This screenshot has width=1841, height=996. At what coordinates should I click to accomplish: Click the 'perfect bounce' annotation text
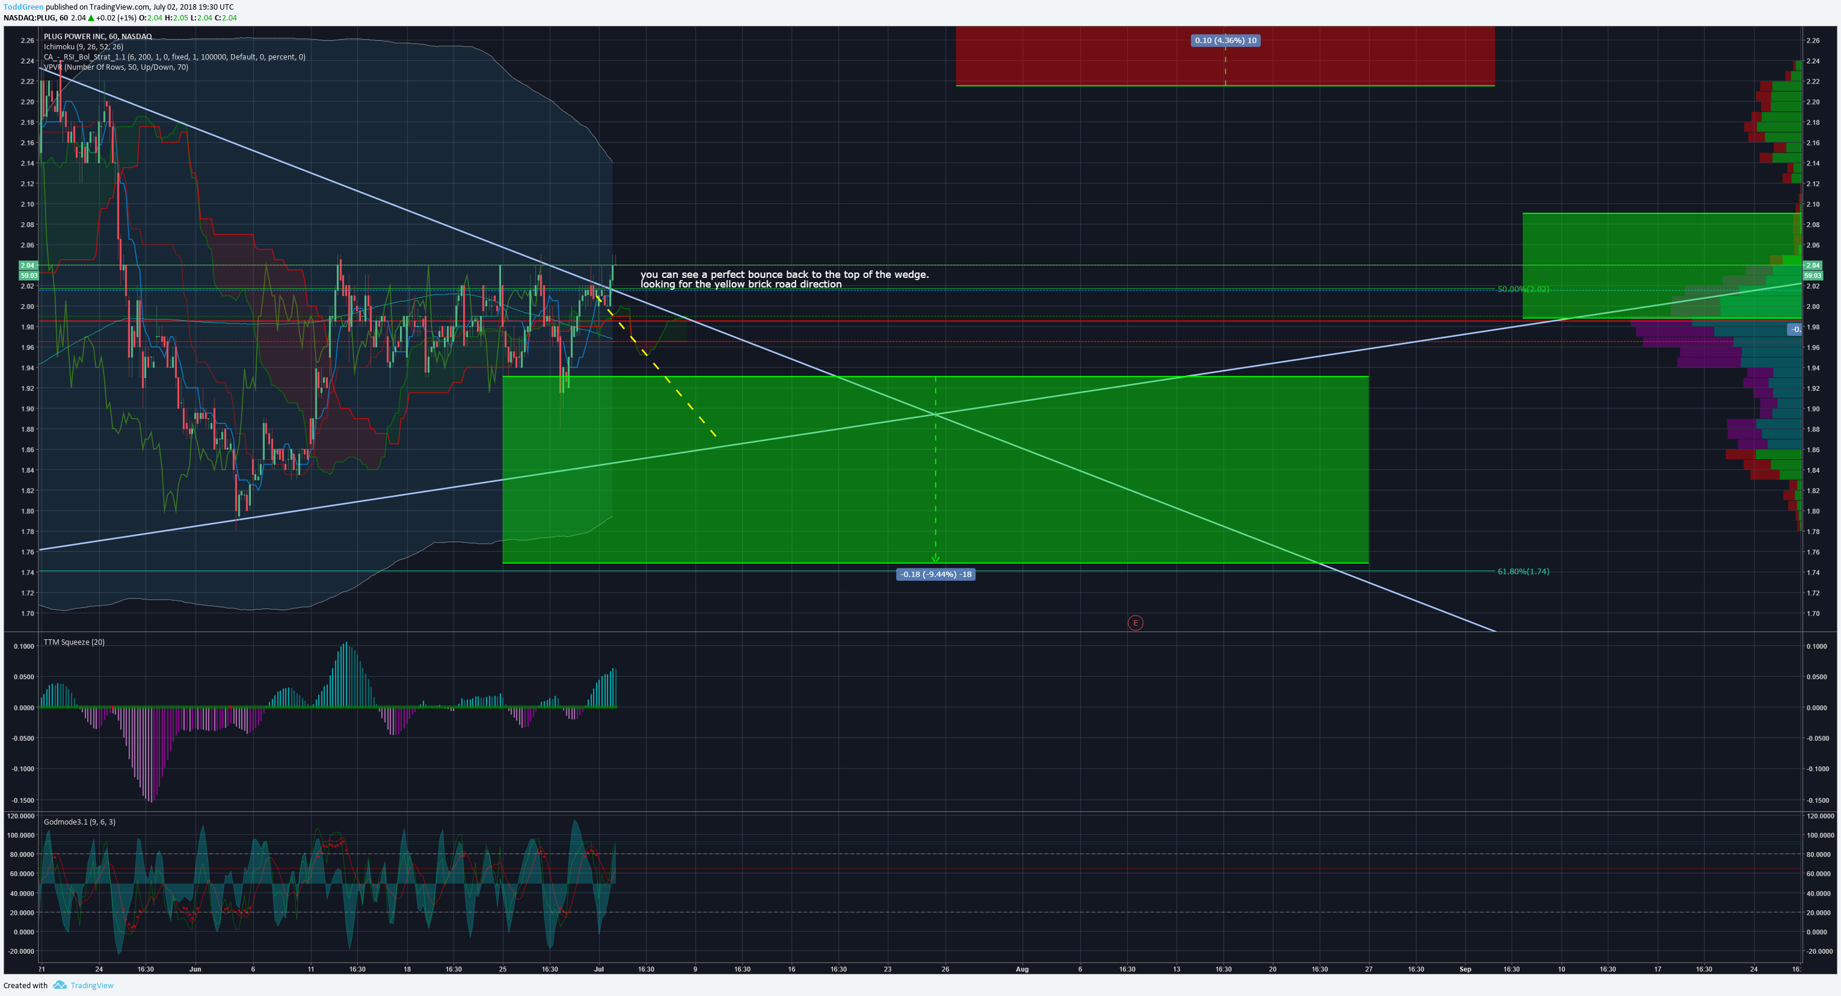click(785, 274)
